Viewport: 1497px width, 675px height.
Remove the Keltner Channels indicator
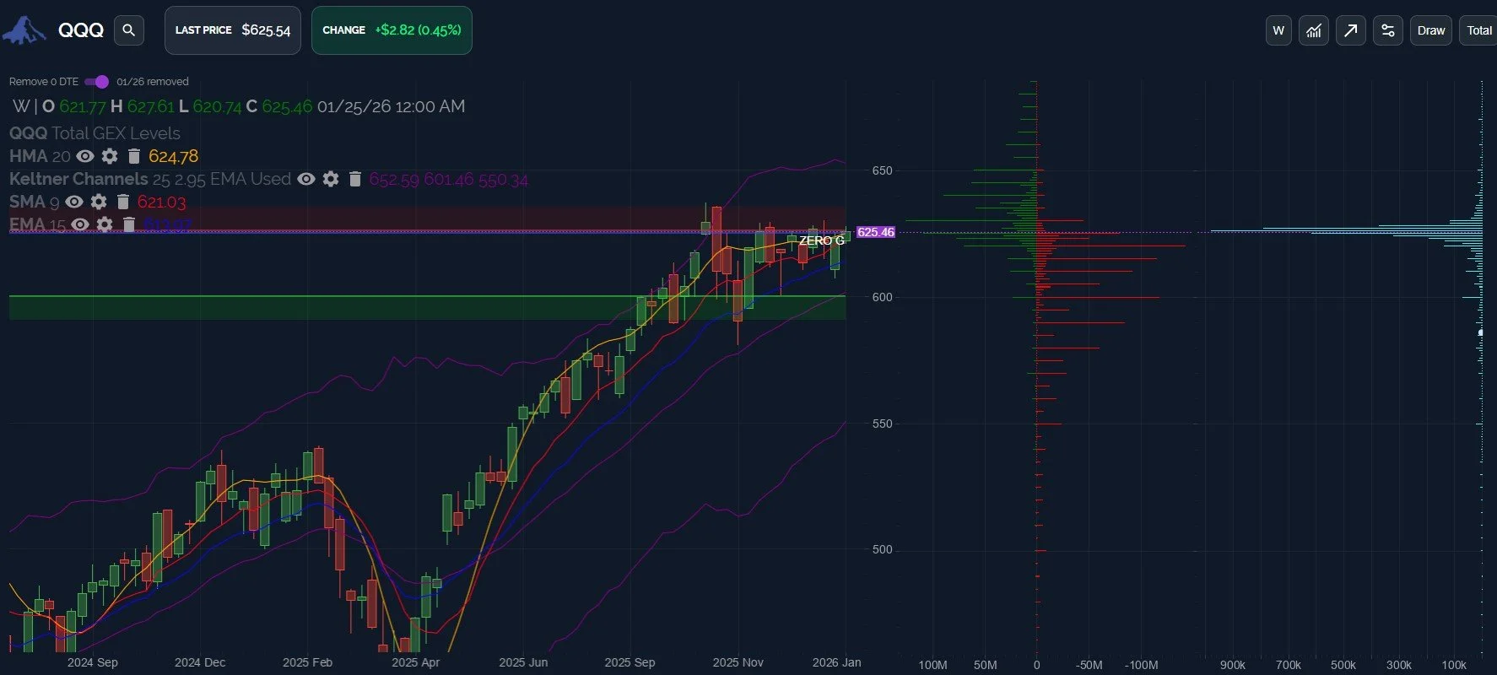pyautogui.click(x=355, y=179)
